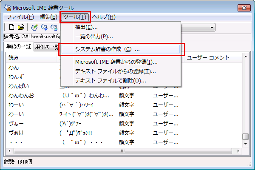
Task: Switch to the 用例の一覧 tab
Action: (47, 47)
